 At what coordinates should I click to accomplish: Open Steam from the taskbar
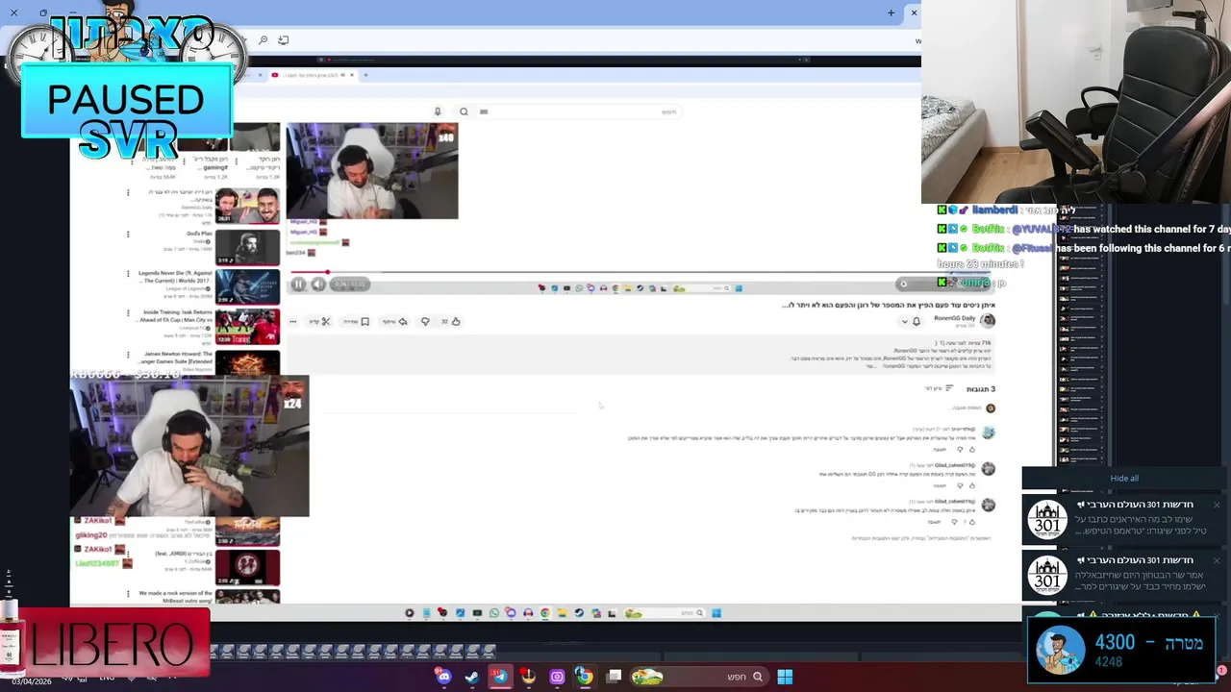pos(471,677)
